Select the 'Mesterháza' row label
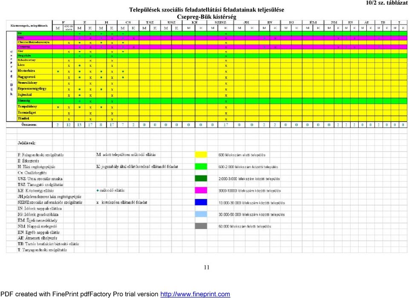 (x=26, y=71)
